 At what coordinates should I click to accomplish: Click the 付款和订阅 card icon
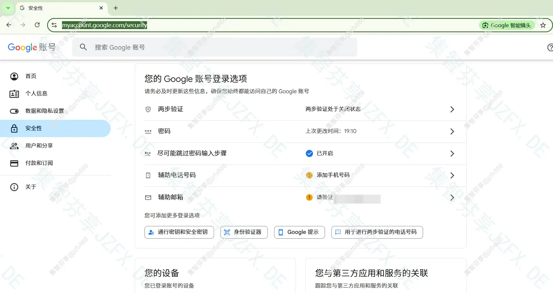(x=14, y=163)
